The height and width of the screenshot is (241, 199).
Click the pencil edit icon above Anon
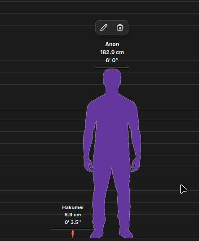(x=104, y=27)
